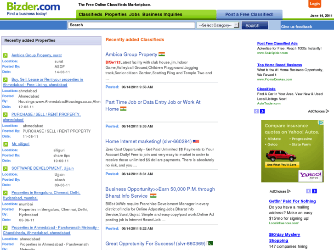The image size is (334, 250).
Task: Open the Classifieds menu
Action: (x=91, y=15)
